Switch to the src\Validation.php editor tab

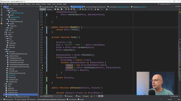47,7
